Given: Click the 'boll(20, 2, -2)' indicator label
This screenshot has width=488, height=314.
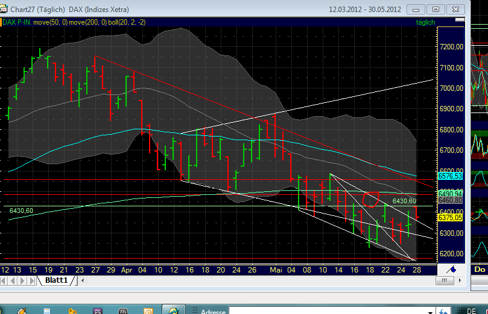Looking at the screenshot, I should [127, 22].
